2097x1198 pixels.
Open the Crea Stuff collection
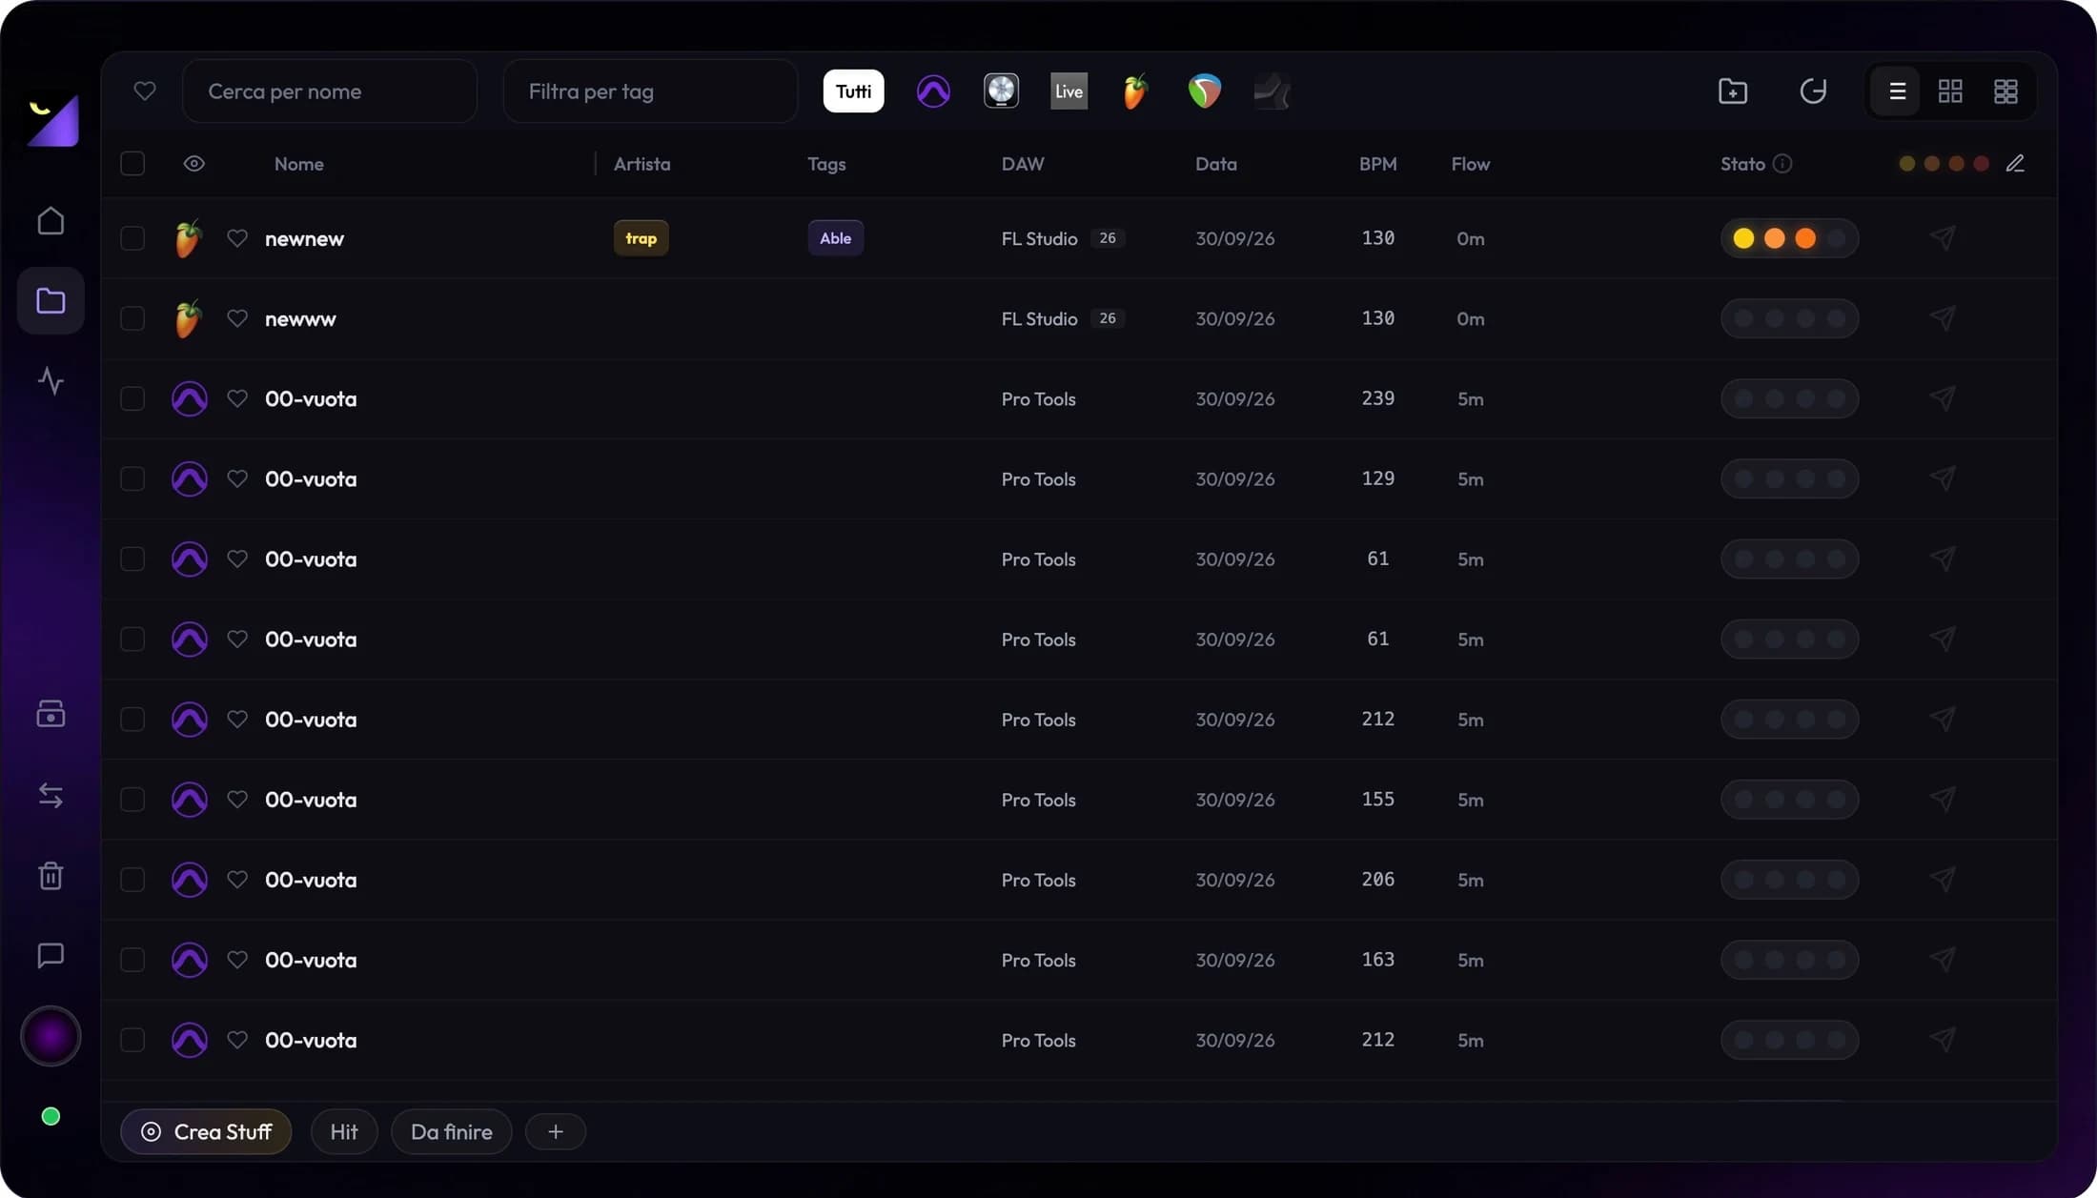[206, 1131]
